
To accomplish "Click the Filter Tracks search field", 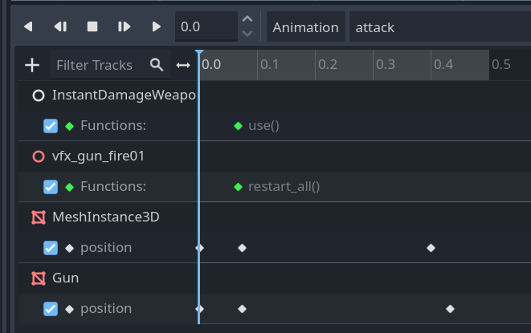I will [98, 65].
